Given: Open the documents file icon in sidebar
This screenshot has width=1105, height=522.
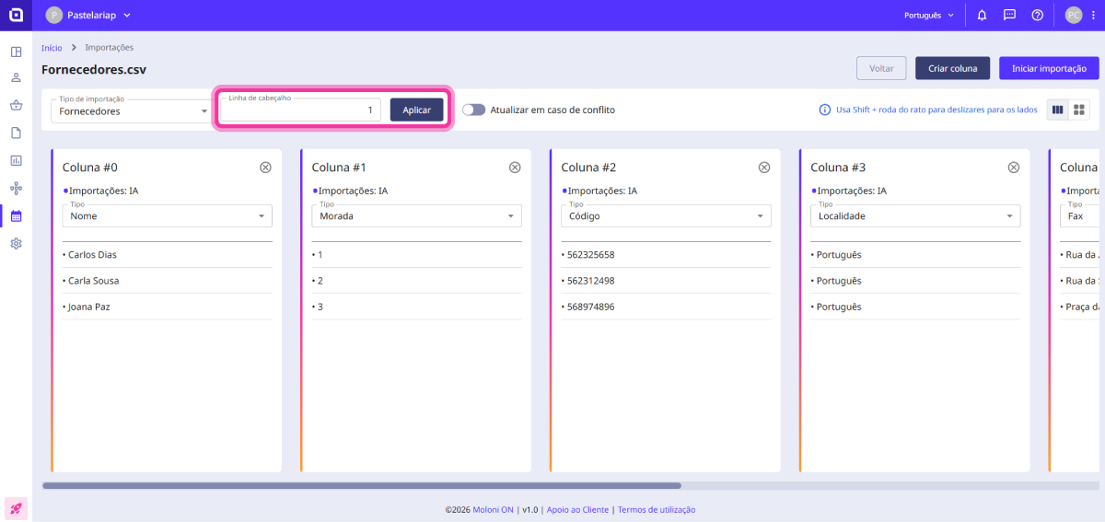Looking at the screenshot, I should (x=16, y=133).
